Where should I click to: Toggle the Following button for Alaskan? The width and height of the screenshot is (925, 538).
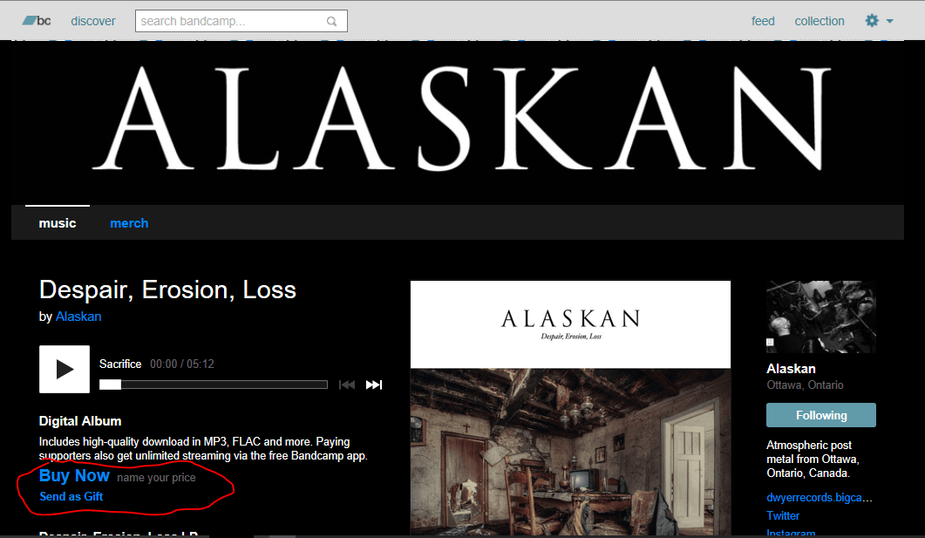pos(820,415)
